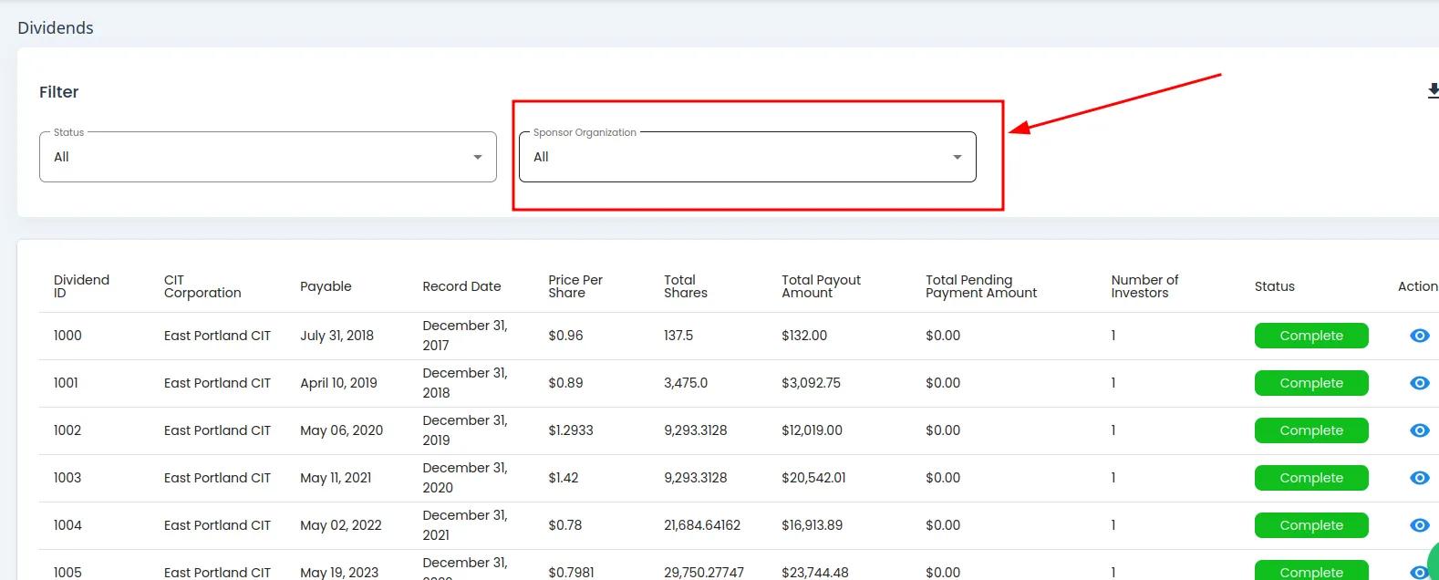This screenshot has height=580, width=1439.
Task: Open the Status filter dropdown
Action: (x=267, y=157)
